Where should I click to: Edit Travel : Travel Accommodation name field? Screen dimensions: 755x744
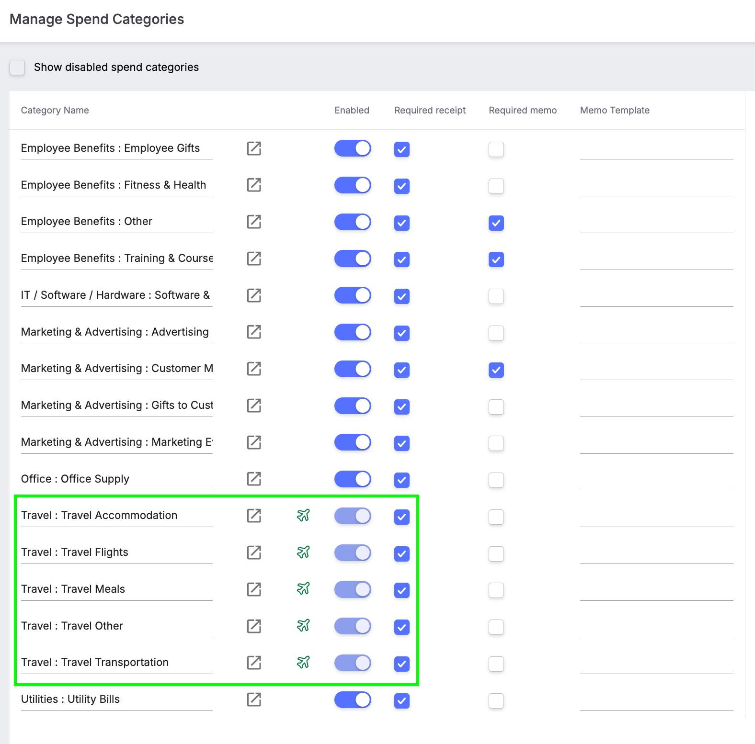pyautogui.click(x=117, y=516)
